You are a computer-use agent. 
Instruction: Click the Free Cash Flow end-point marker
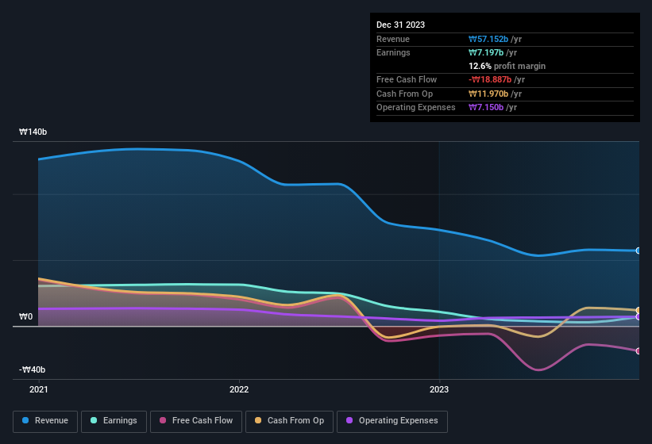pyautogui.click(x=638, y=351)
